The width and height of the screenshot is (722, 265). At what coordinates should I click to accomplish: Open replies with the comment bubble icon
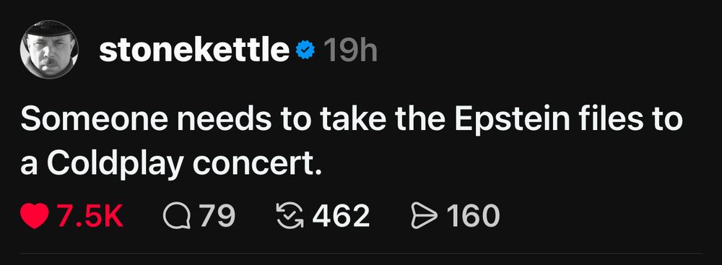[177, 216]
